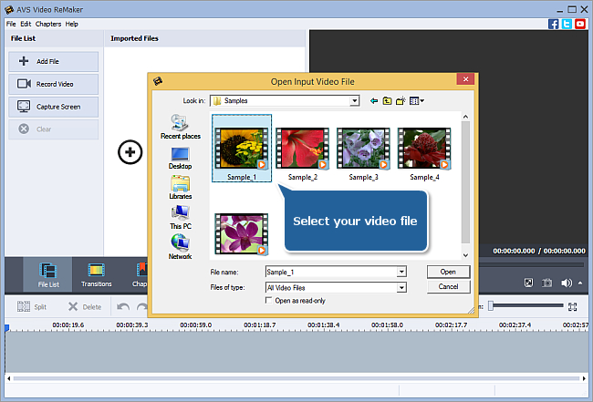Image resolution: width=593 pixels, height=402 pixels.
Task: Switch to the Chapters tab
Action: (140, 274)
